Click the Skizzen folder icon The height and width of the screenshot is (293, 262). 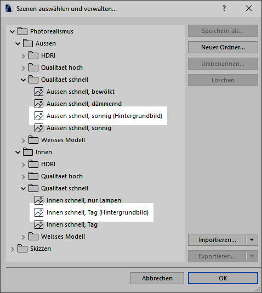click(22, 249)
